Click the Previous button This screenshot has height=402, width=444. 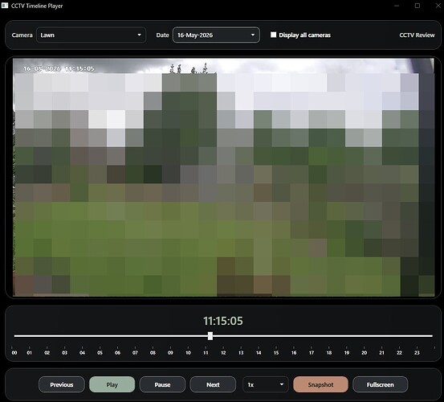coord(62,384)
